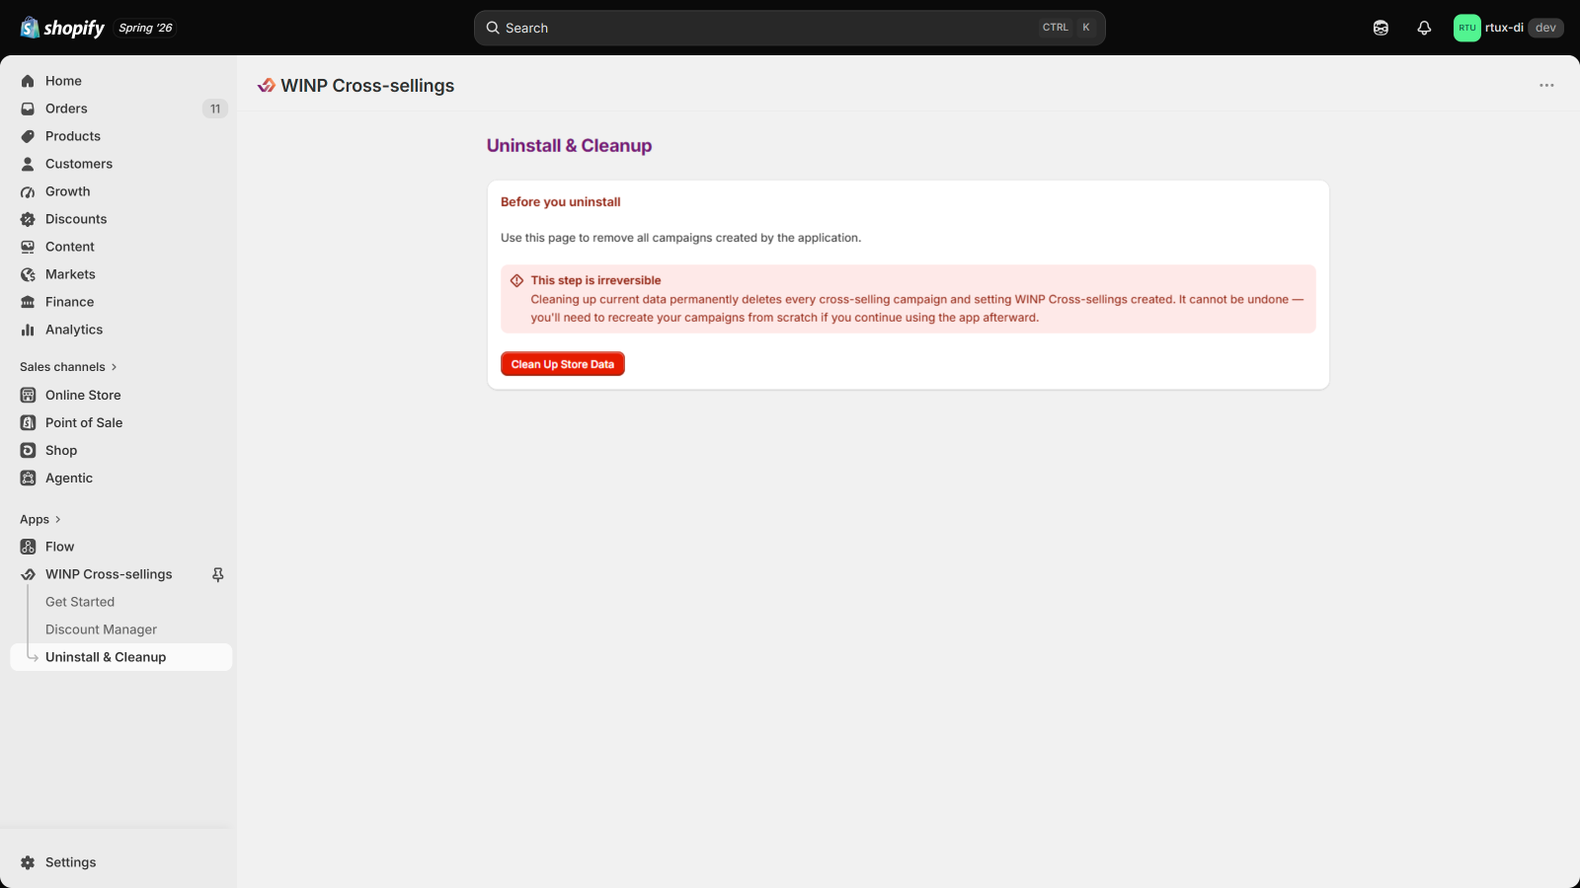
Task: Click the Products tag icon
Action: (x=28, y=136)
